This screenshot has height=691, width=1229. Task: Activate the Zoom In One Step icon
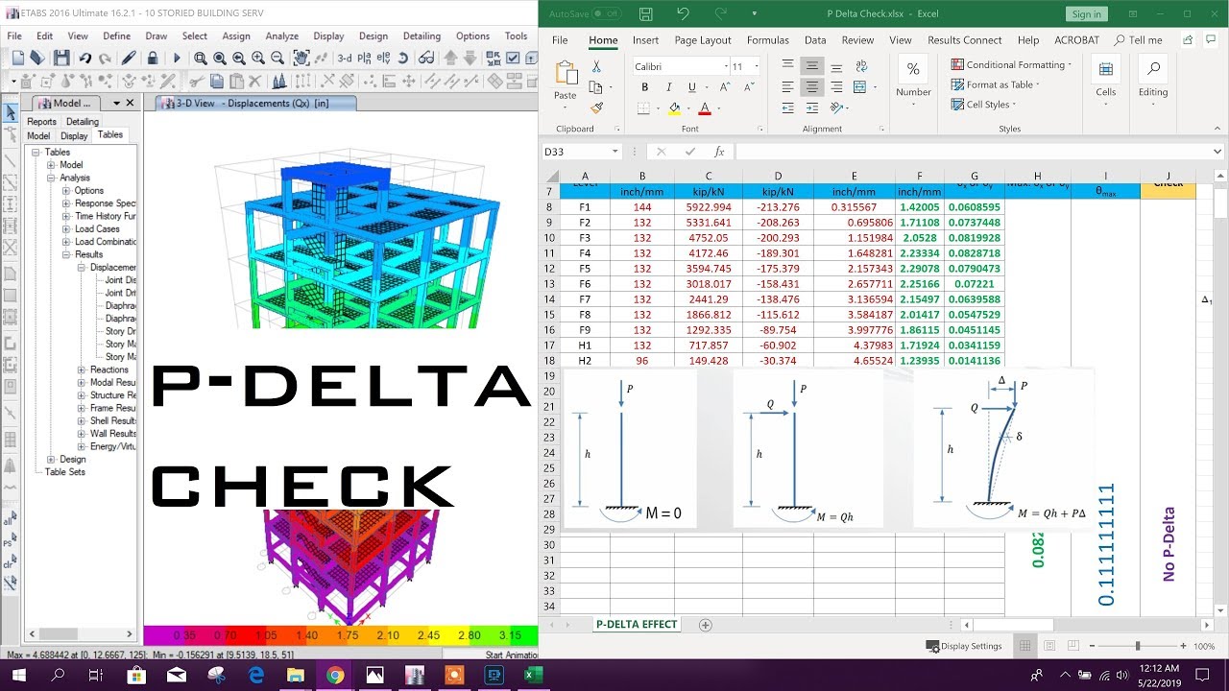tap(258, 58)
